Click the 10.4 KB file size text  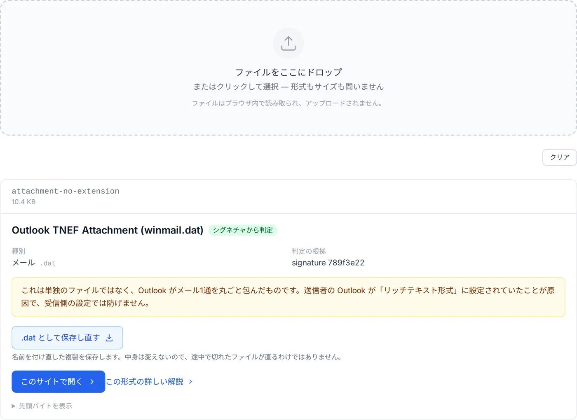pos(23,202)
